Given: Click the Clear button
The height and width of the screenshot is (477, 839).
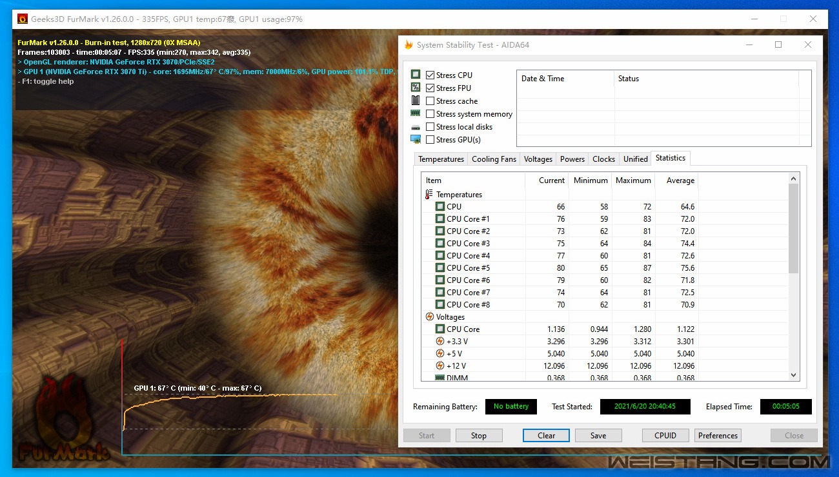Looking at the screenshot, I should pyautogui.click(x=546, y=435).
